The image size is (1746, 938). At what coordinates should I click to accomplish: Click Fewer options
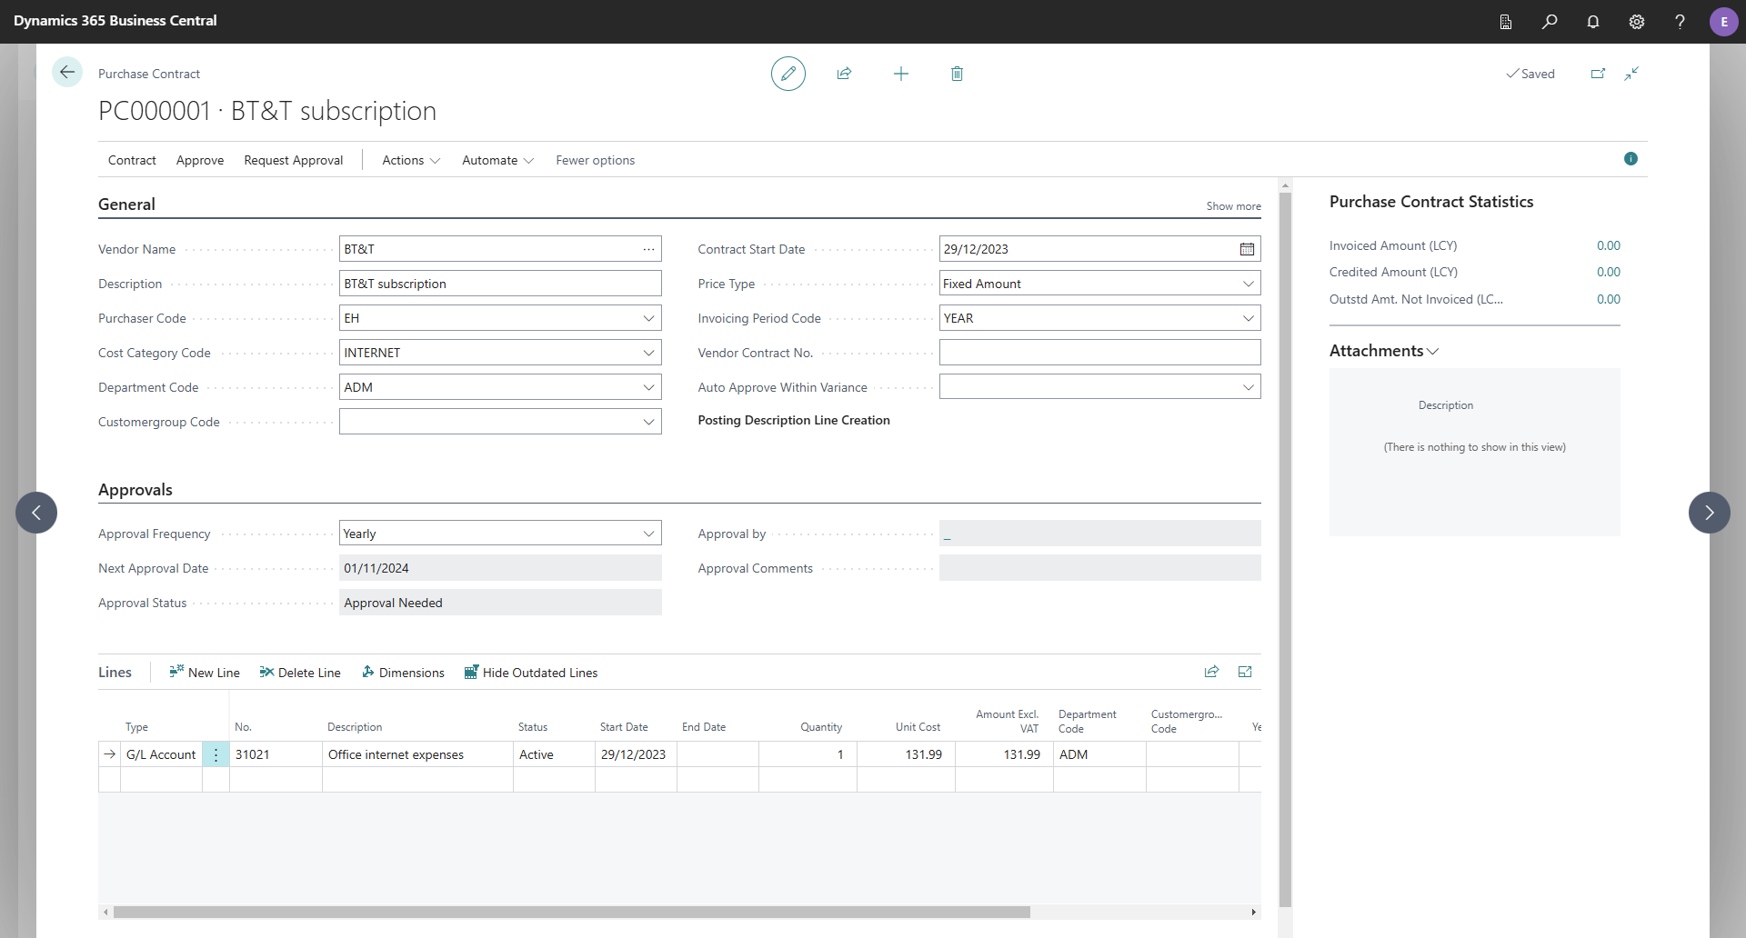pyautogui.click(x=595, y=160)
